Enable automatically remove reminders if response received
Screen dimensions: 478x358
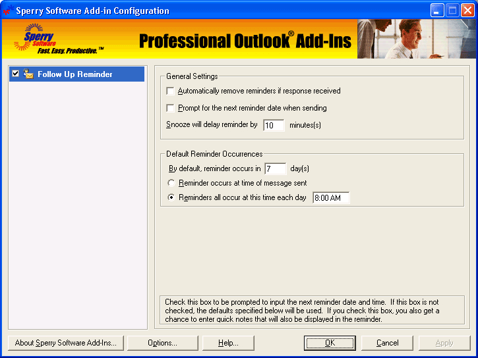170,91
